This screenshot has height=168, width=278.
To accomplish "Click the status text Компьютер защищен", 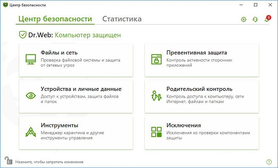I will coord(88,35).
